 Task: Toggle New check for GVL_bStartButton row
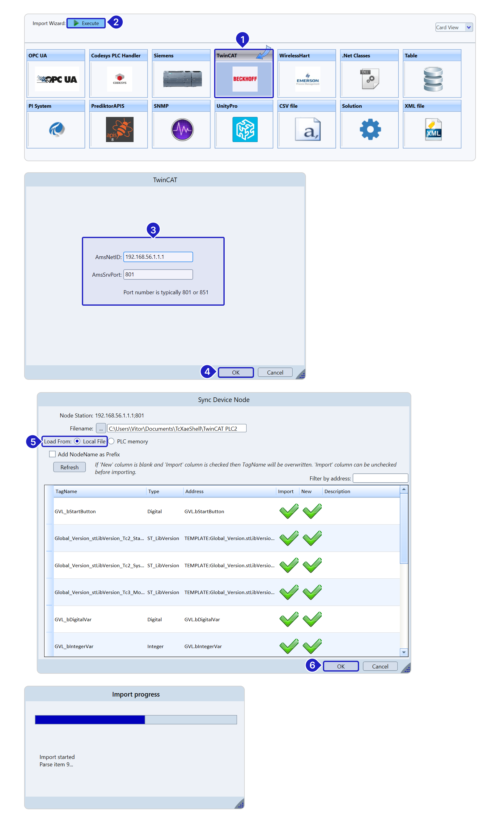coord(312,511)
